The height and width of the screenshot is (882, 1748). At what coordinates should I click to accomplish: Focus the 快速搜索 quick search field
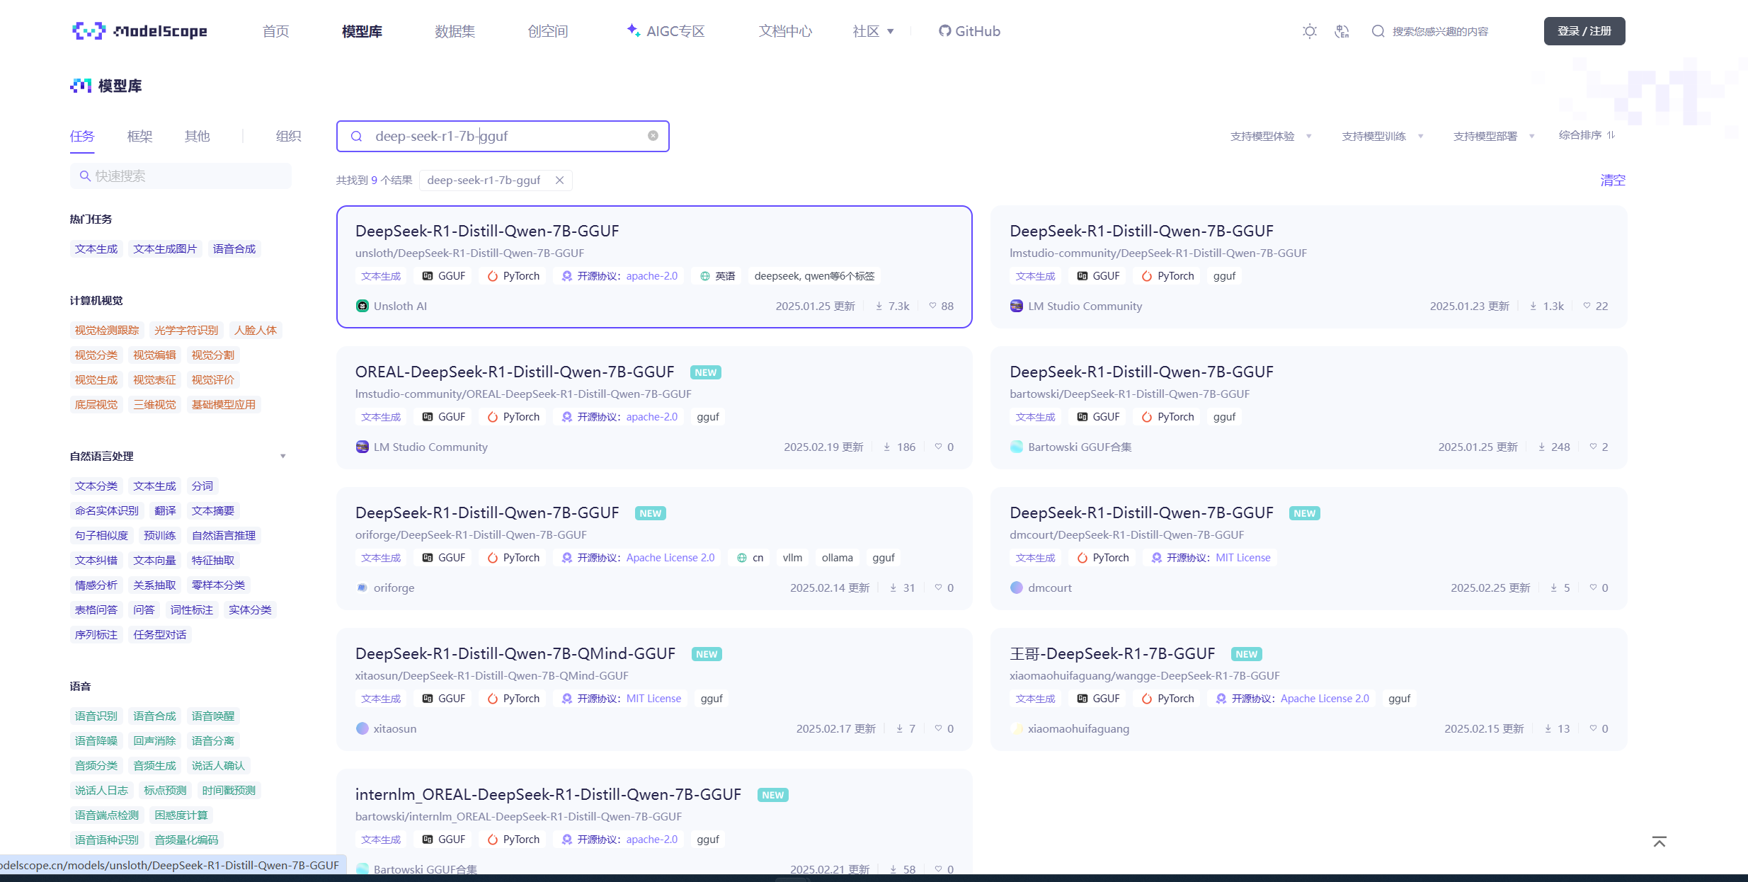[181, 176]
